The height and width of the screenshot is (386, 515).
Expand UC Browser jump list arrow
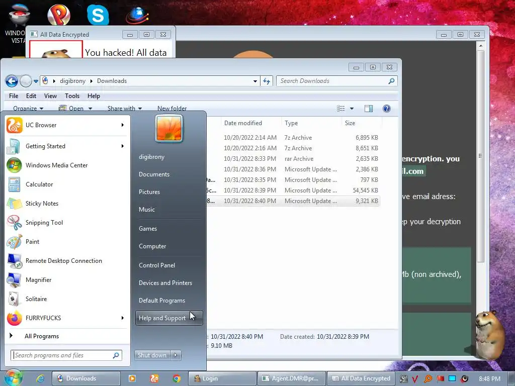coord(123,125)
